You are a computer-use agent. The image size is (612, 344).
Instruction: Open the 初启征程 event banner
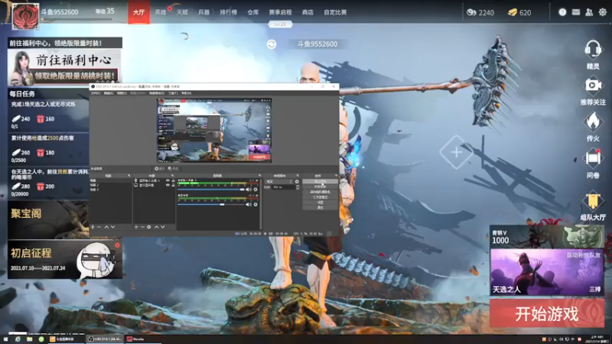pyautogui.click(x=65, y=260)
